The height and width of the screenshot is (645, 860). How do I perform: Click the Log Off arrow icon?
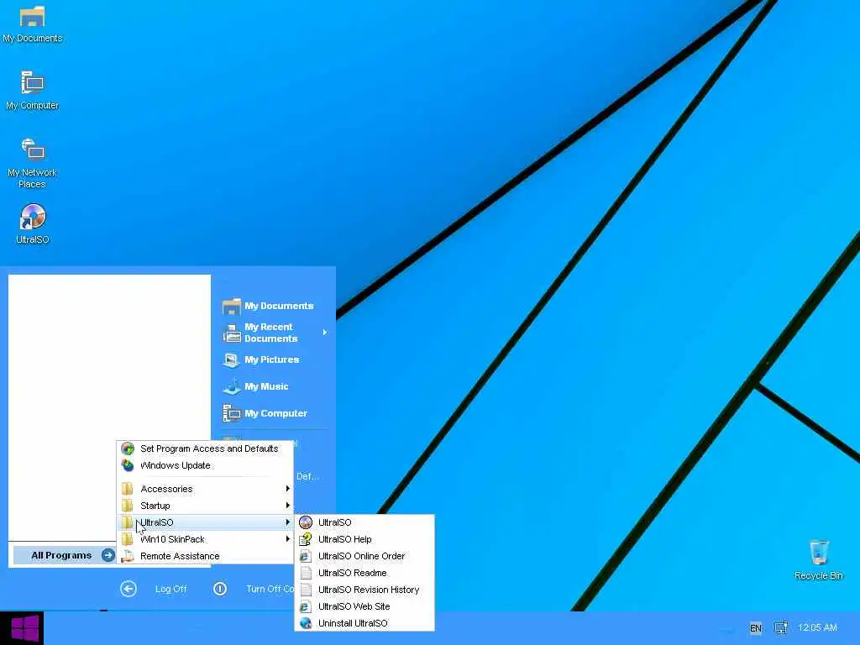(x=128, y=589)
